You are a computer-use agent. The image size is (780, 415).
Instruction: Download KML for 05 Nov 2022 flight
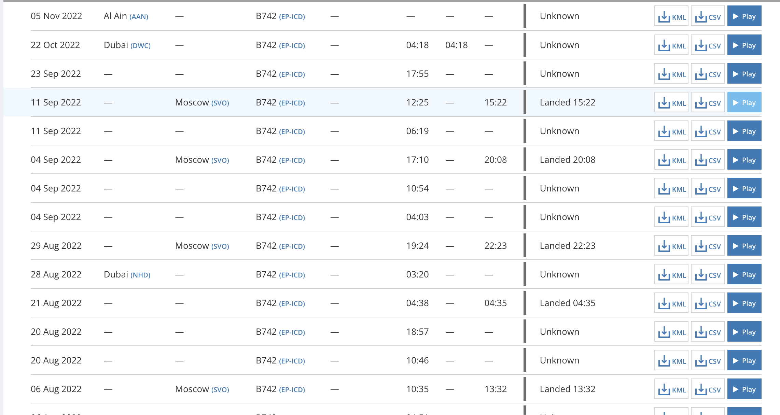click(671, 16)
